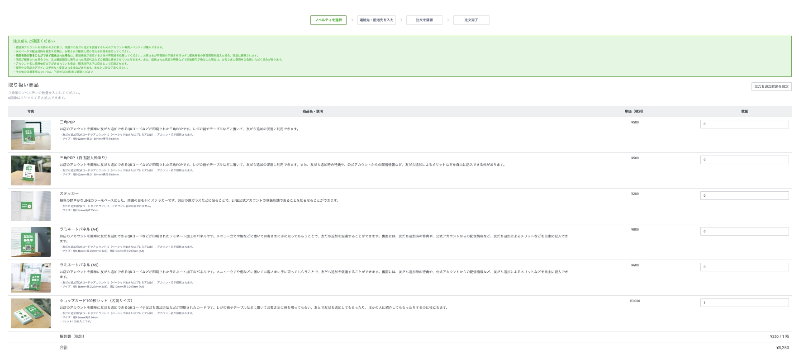Click the ラミネートパネル (A5) product image
Viewport: 799px width, 355px height.
(31, 278)
